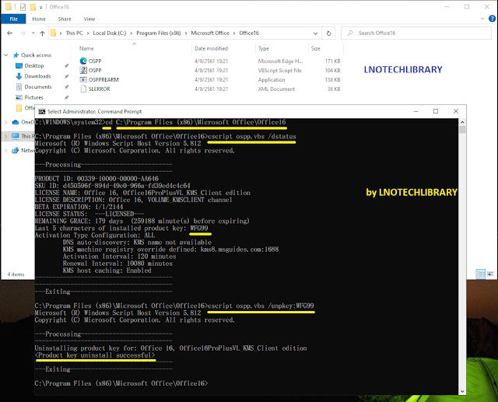Screen dimensions: 498x402
Task: Click the 171 KB size cell
Action: [332, 61]
